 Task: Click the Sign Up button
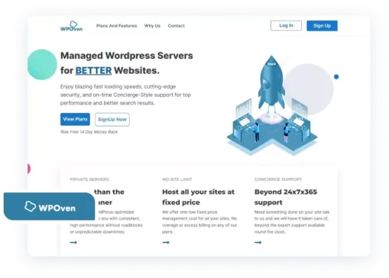point(322,26)
